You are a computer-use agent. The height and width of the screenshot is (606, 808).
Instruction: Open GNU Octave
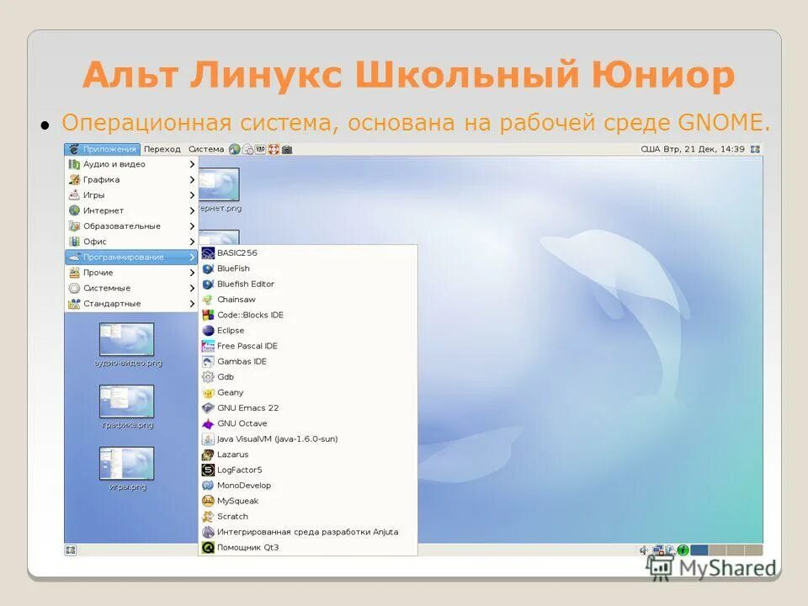[308, 423]
